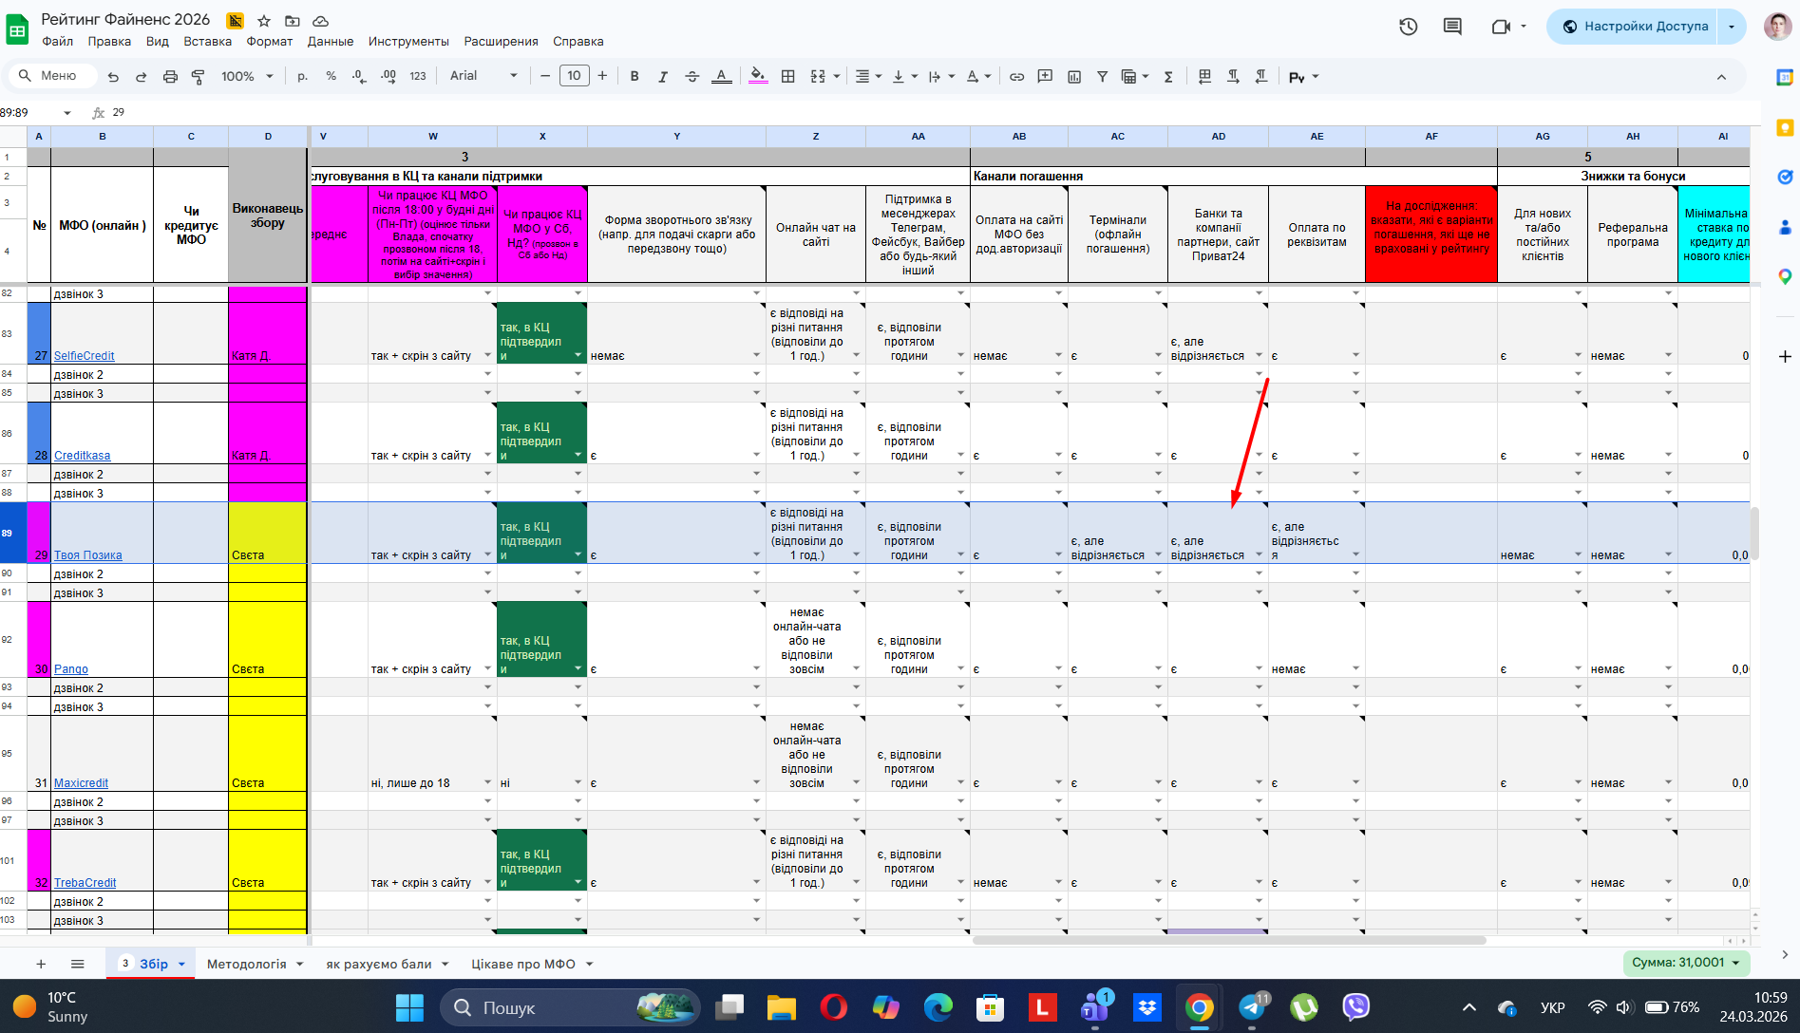Switch to the Методологія sheet tab
This screenshot has height=1033, width=1800.
pos(246,964)
